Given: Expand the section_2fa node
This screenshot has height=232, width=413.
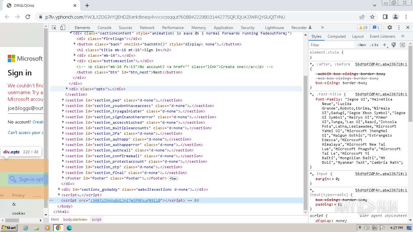Looking at the screenshot, I should [x=63, y=133].
